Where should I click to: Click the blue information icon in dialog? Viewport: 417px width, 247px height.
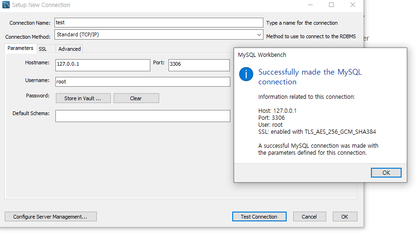point(246,74)
